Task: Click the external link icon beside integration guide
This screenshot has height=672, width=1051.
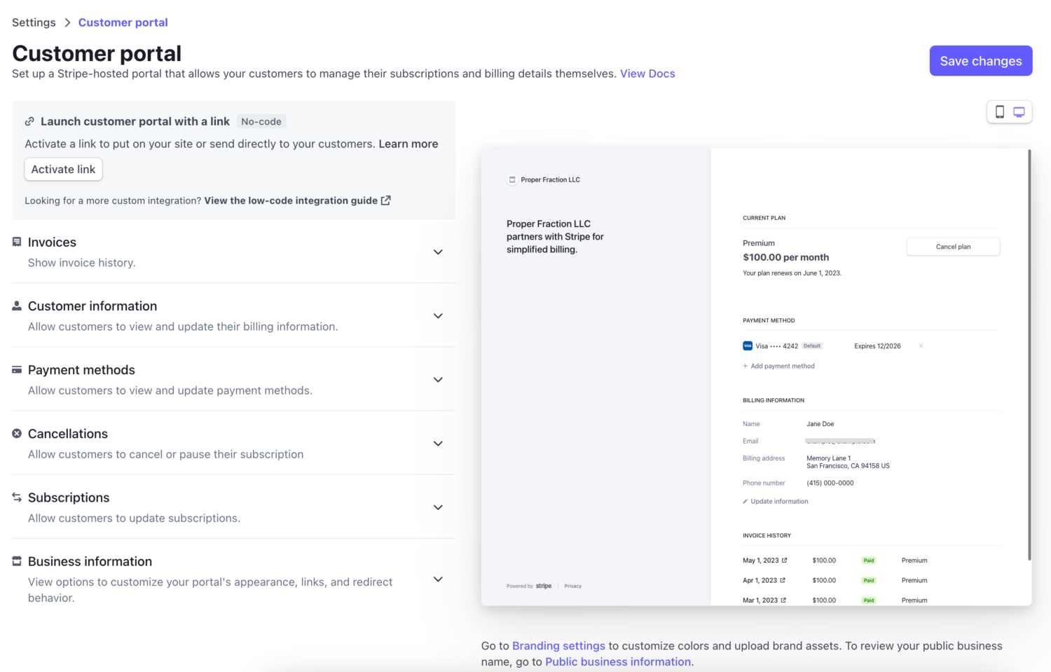Action: [385, 200]
